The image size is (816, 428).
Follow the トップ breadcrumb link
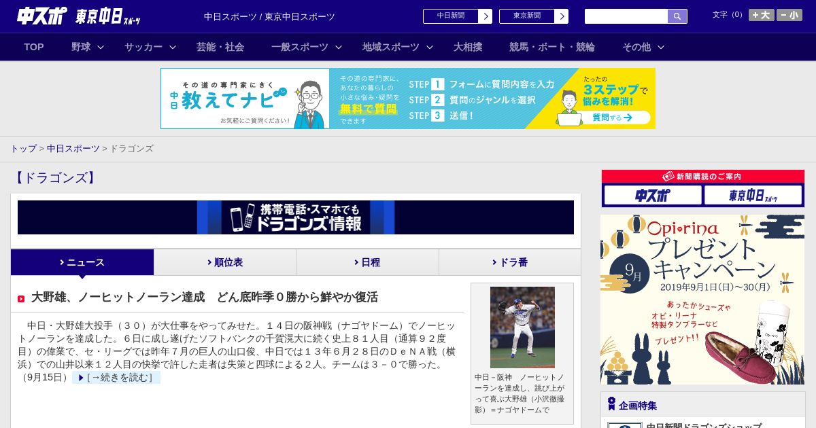(23, 149)
